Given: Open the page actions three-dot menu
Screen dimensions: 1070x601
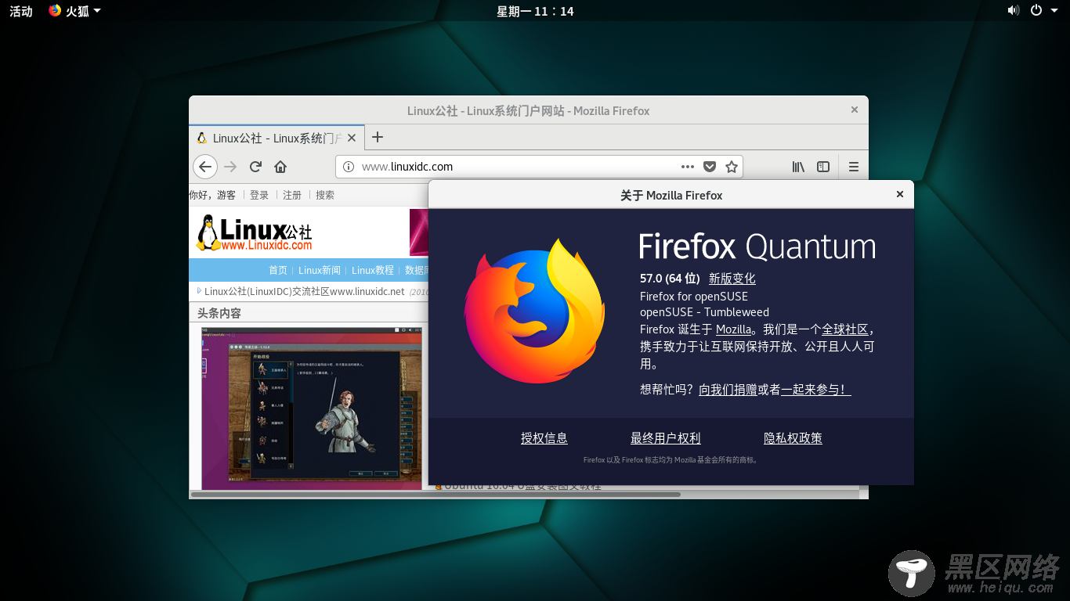Looking at the screenshot, I should 688,167.
